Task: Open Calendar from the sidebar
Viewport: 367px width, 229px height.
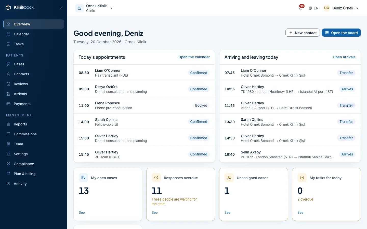Action: pos(34,34)
